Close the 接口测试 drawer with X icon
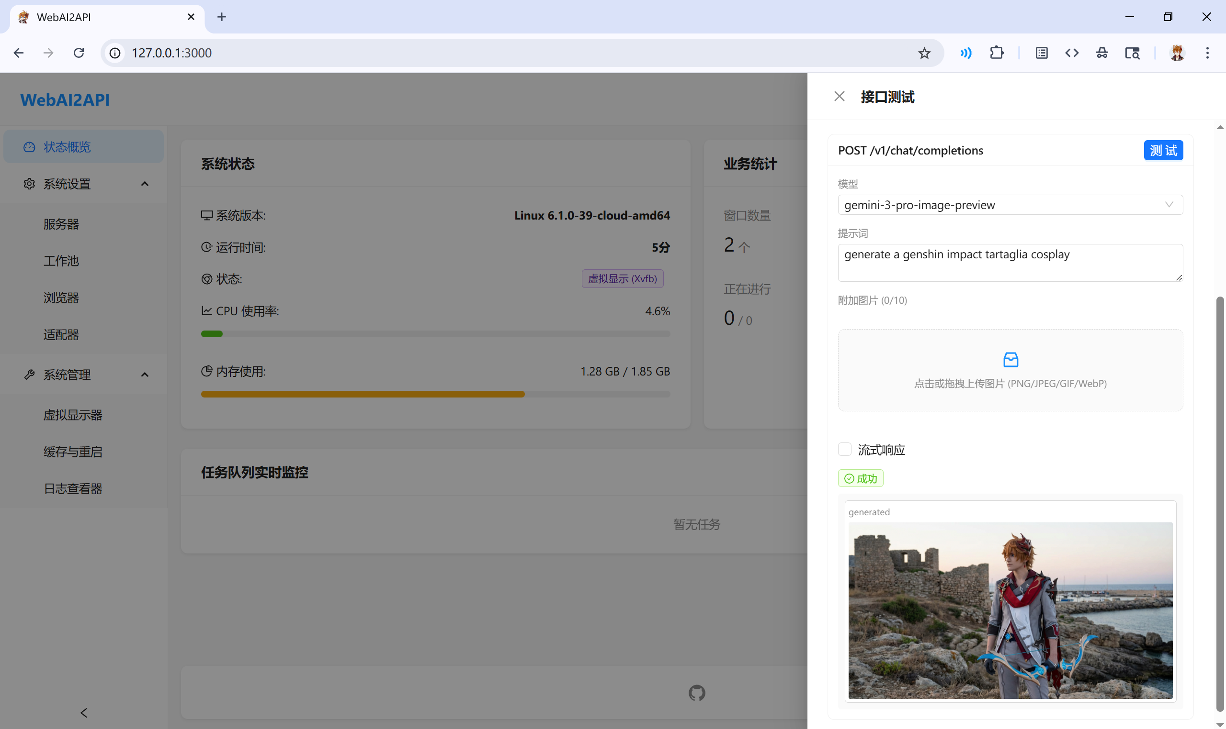The image size is (1226, 729). point(839,97)
